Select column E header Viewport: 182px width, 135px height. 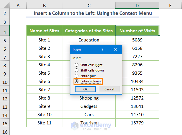[x=170, y=5]
